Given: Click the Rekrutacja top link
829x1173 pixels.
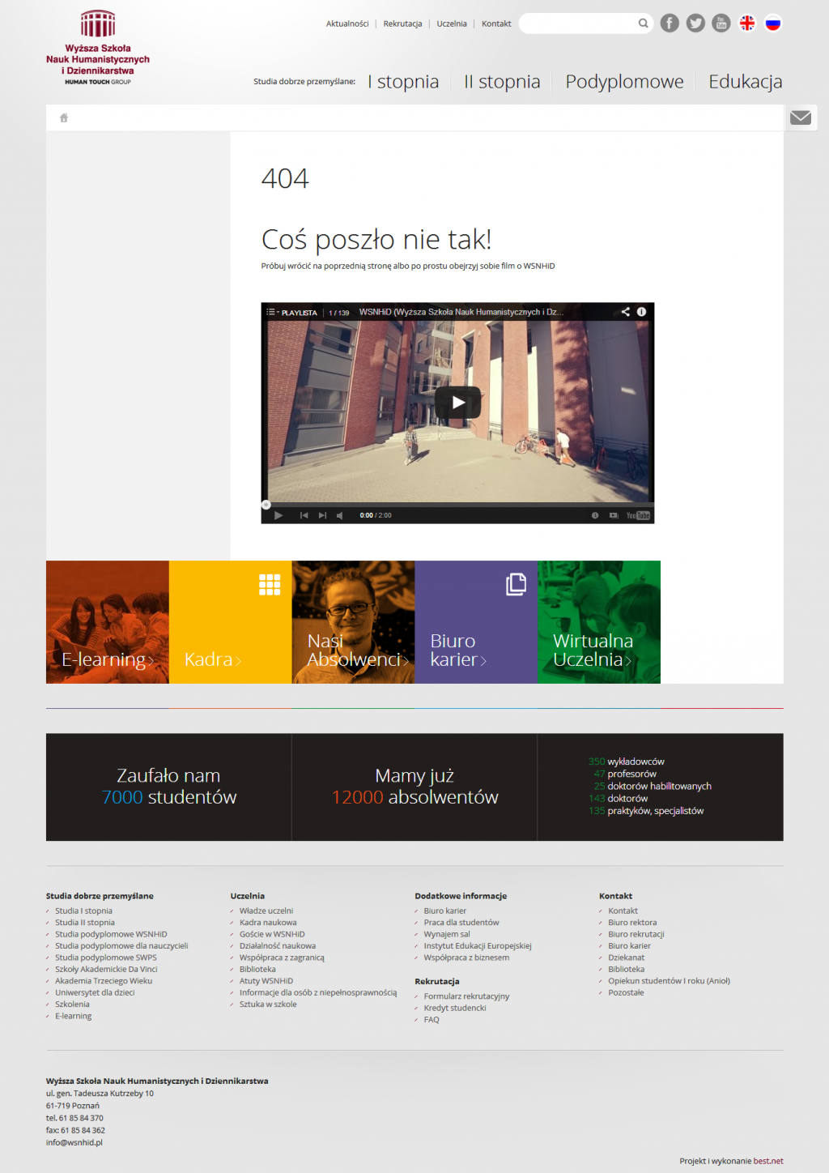Looking at the screenshot, I should (402, 23).
